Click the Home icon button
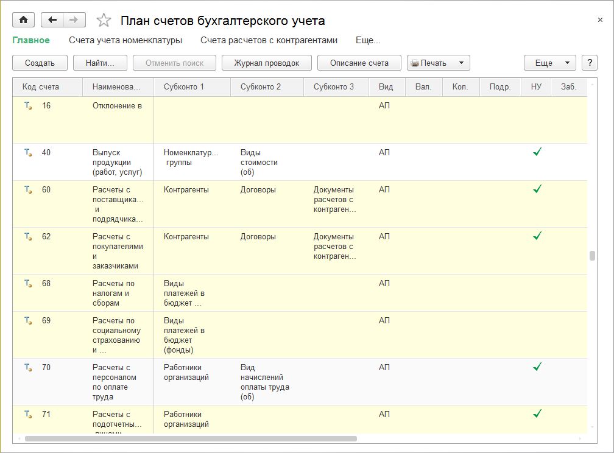Image resolution: width=614 pixels, height=453 pixels. (23, 20)
